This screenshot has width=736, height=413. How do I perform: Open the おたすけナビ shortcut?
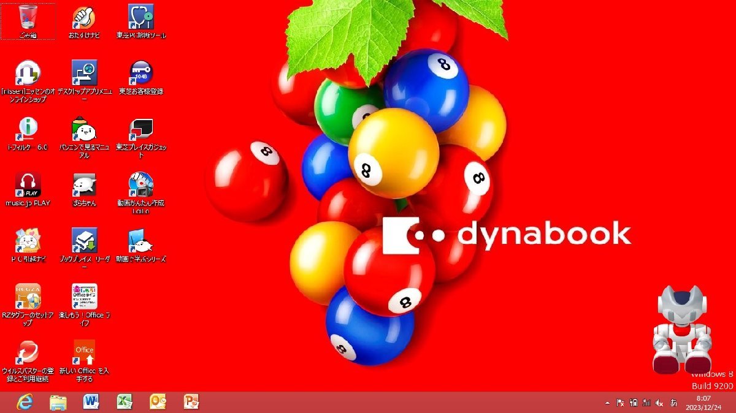coord(84,21)
